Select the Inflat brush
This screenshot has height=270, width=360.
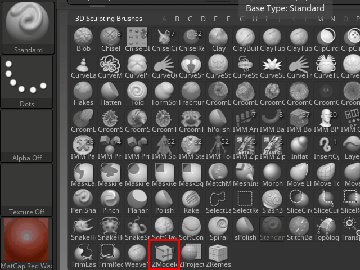point(299,148)
